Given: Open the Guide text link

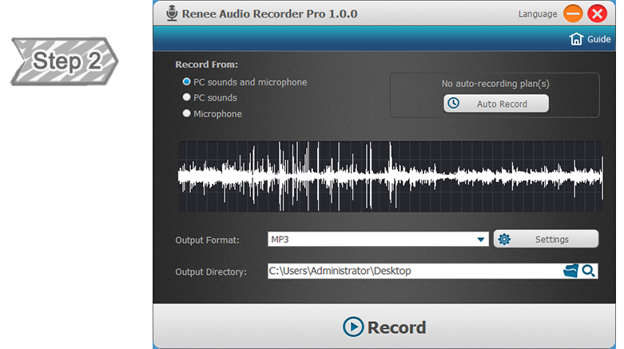Looking at the screenshot, I should (598, 39).
